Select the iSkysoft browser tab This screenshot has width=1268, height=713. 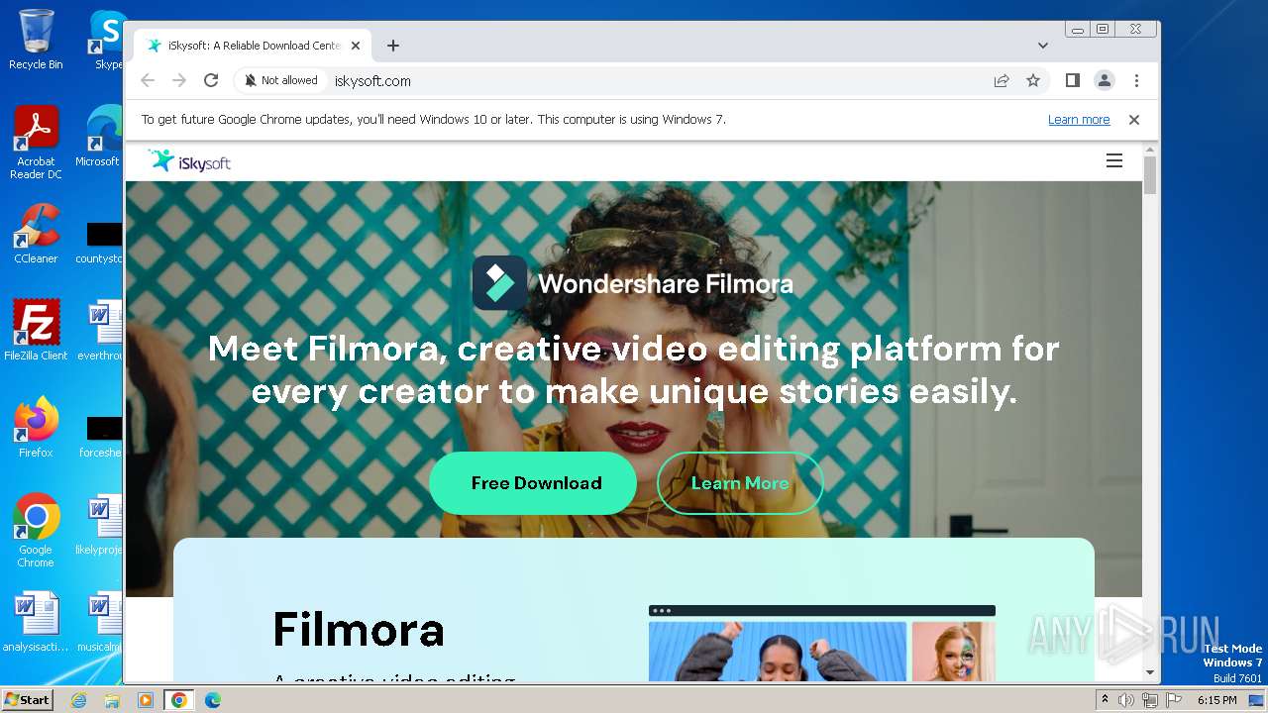[254, 46]
